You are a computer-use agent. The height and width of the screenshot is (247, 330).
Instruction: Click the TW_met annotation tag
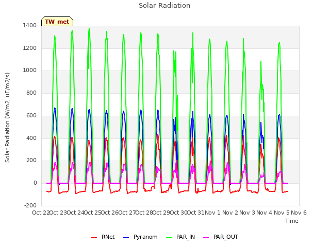pos(57,22)
